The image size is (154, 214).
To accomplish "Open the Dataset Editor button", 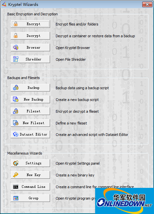I will (x=30, y=134).
